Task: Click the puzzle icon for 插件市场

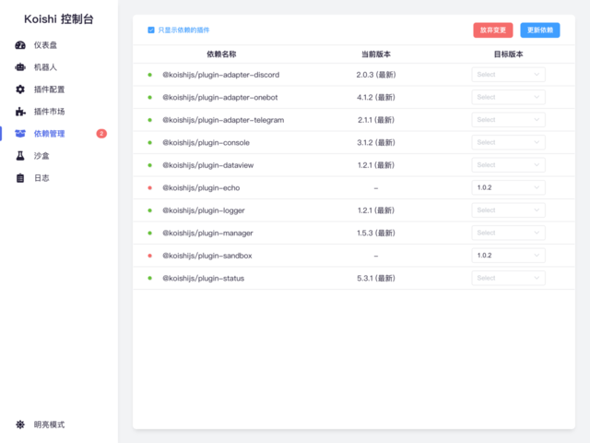Action: coord(20,112)
